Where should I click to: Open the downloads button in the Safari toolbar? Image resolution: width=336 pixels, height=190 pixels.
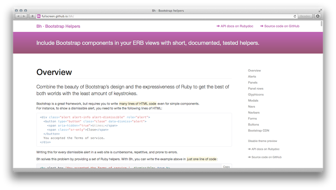point(318,16)
